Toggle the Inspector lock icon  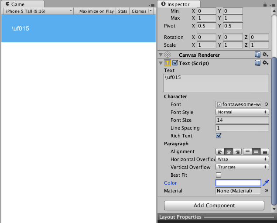pos(265,5)
